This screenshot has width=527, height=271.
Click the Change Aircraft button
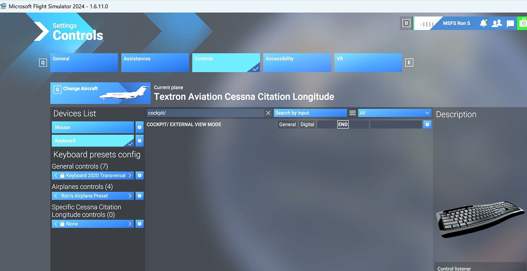point(100,93)
